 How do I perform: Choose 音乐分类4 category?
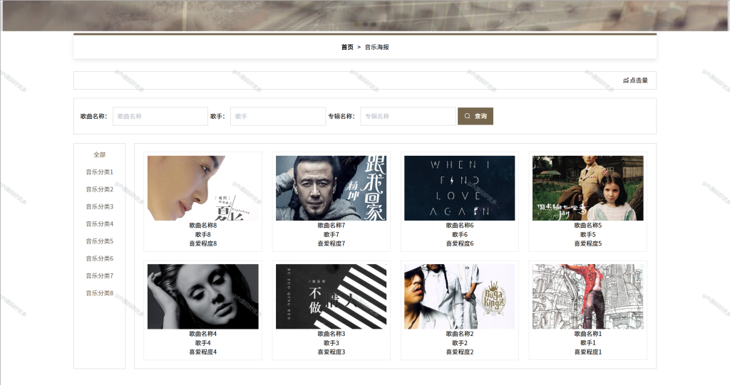(x=100, y=223)
